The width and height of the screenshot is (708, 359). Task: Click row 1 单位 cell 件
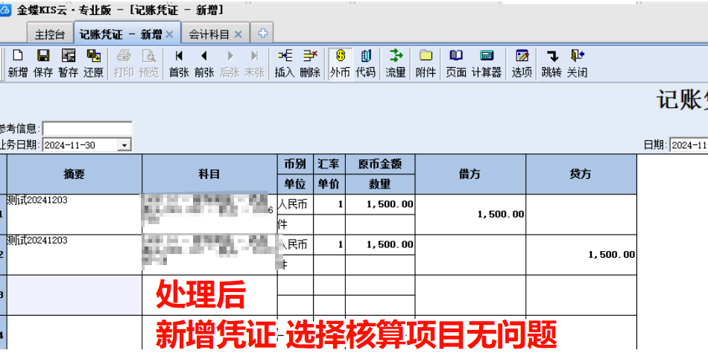click(295, 224)
